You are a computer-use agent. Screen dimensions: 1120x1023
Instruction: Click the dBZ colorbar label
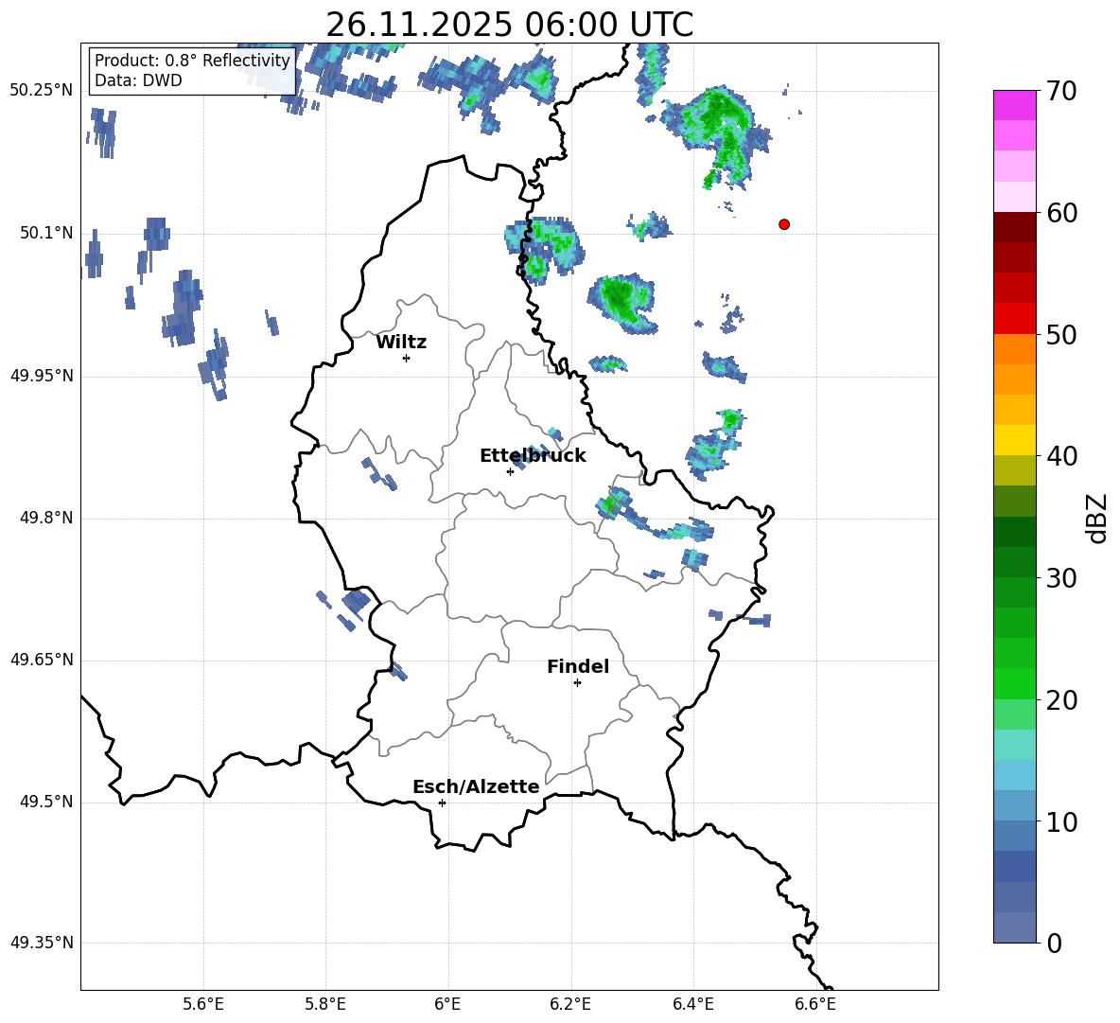1097,518
